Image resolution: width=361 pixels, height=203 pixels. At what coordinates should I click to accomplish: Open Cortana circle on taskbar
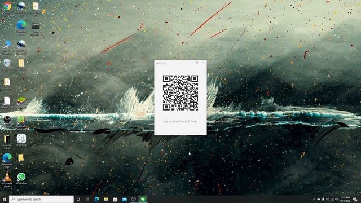pyautogui.click(x=78, y=199)
